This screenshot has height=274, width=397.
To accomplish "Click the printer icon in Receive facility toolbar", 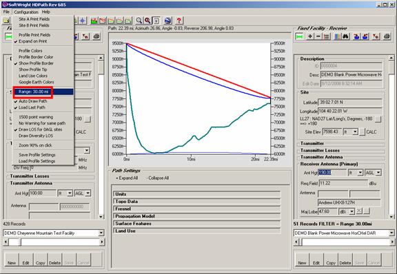I will point(387,36).
